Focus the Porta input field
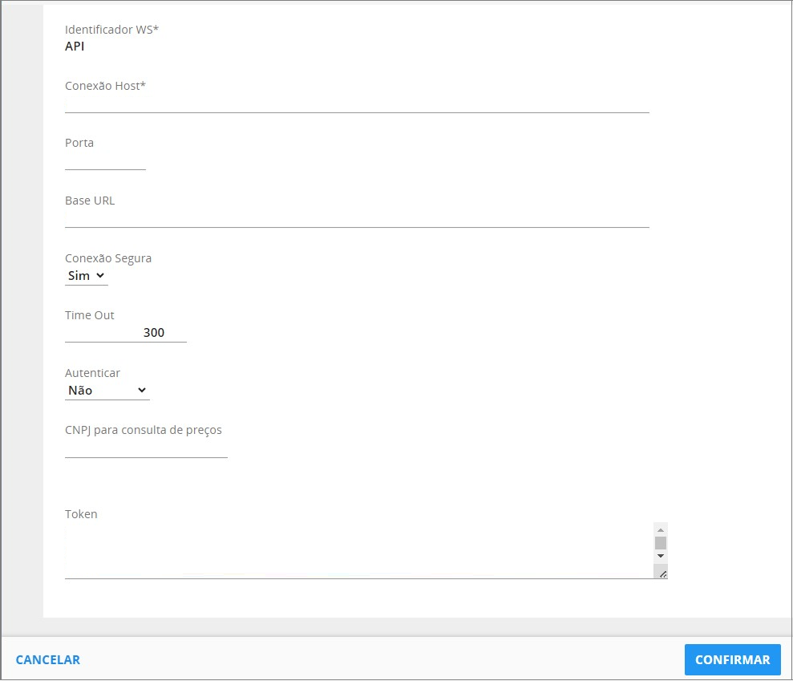The width and height of the screenshot is (793, 681). pos(105,161)
